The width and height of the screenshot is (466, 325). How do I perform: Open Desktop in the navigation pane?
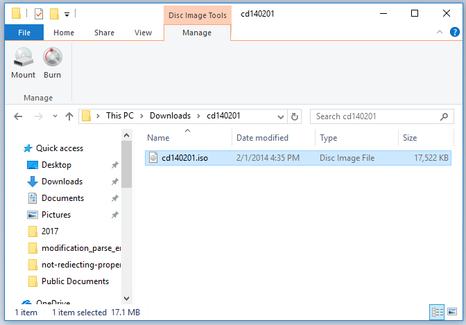pyautogui.click(x=56, y=165)
